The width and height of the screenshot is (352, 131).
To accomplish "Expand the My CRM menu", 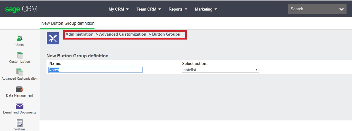I will tap(118, 9).
